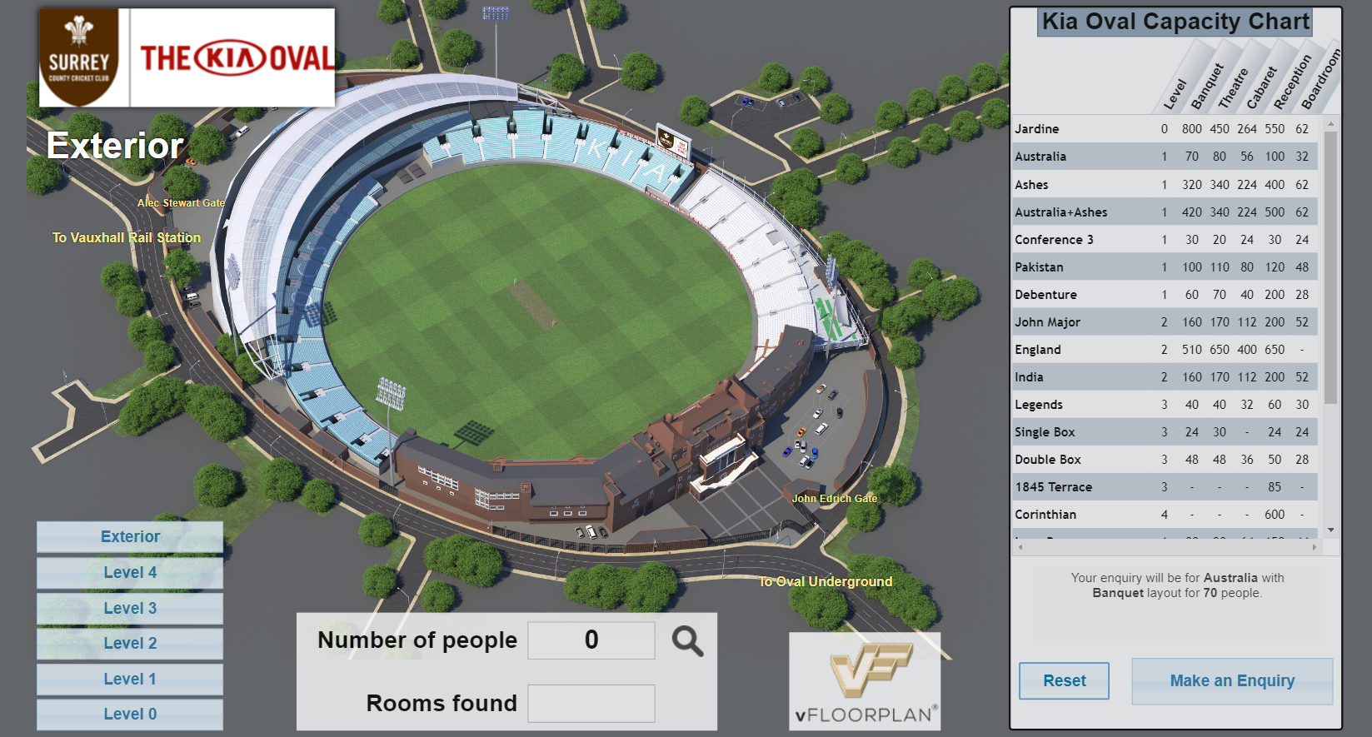Click The Kia Oval logo
This screenshot has height=737, width=1372.
pyautogui.click(x=235, y=58)
